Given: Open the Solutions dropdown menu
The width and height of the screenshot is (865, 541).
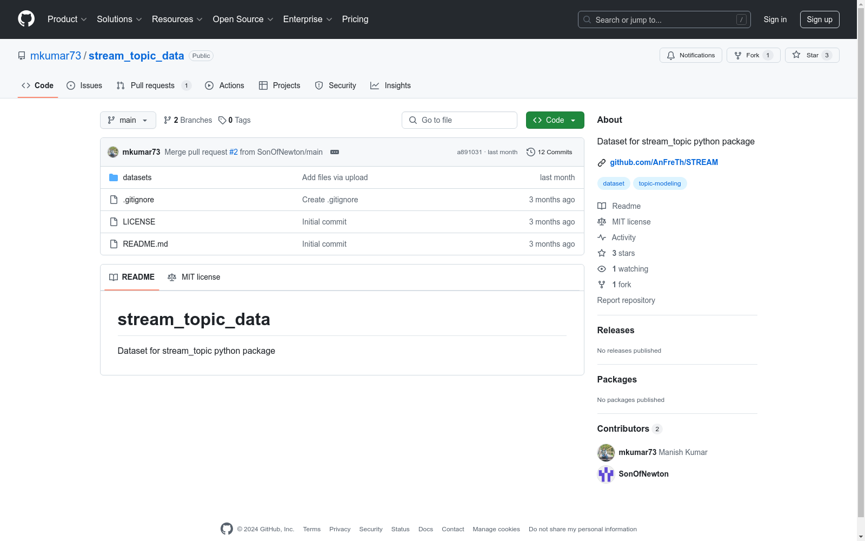Looking at the screenshot, I should (119, 19).
